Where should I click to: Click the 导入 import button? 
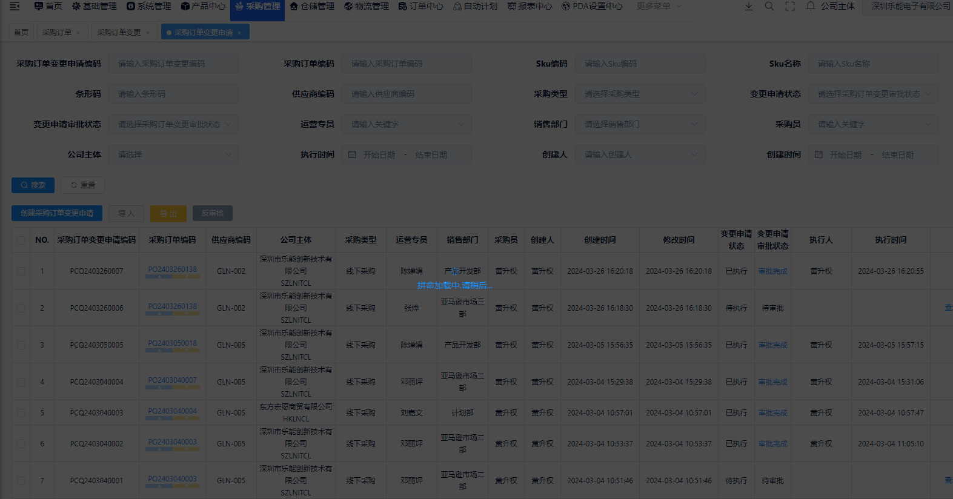pos(126,213)
